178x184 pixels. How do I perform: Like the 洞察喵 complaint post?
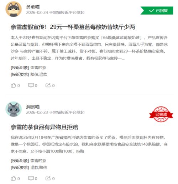[15, 178]
